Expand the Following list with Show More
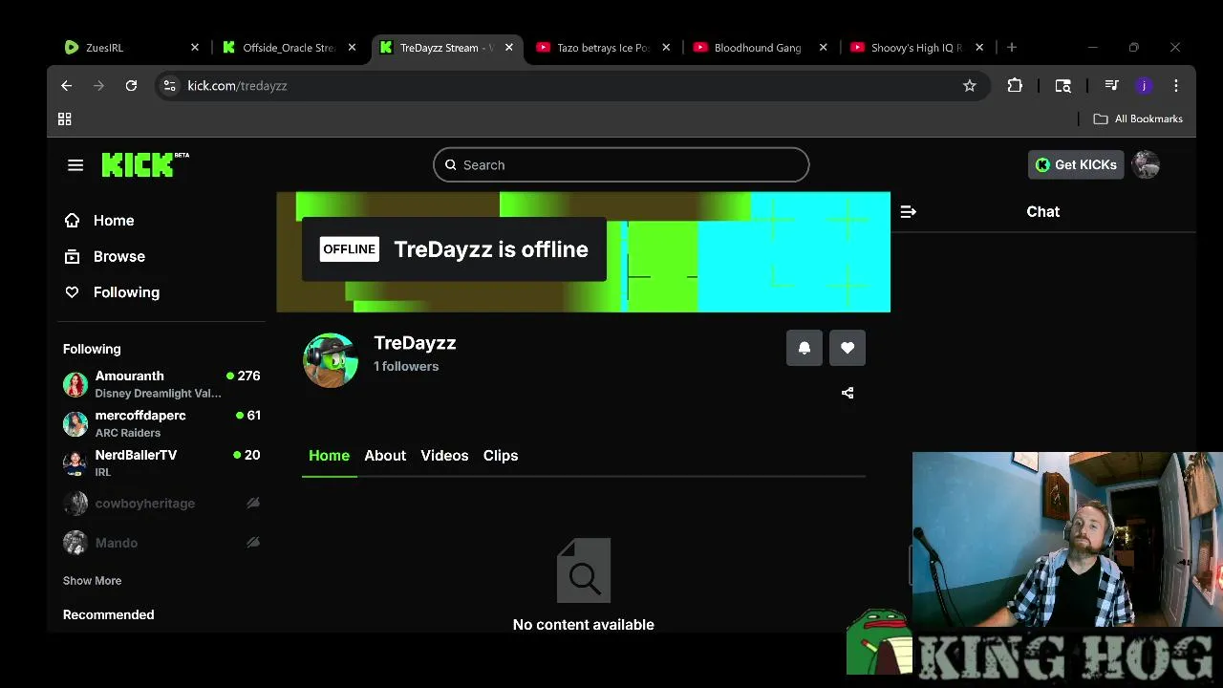The height and width of the screenshot is (688, 1223). (92, 581)
